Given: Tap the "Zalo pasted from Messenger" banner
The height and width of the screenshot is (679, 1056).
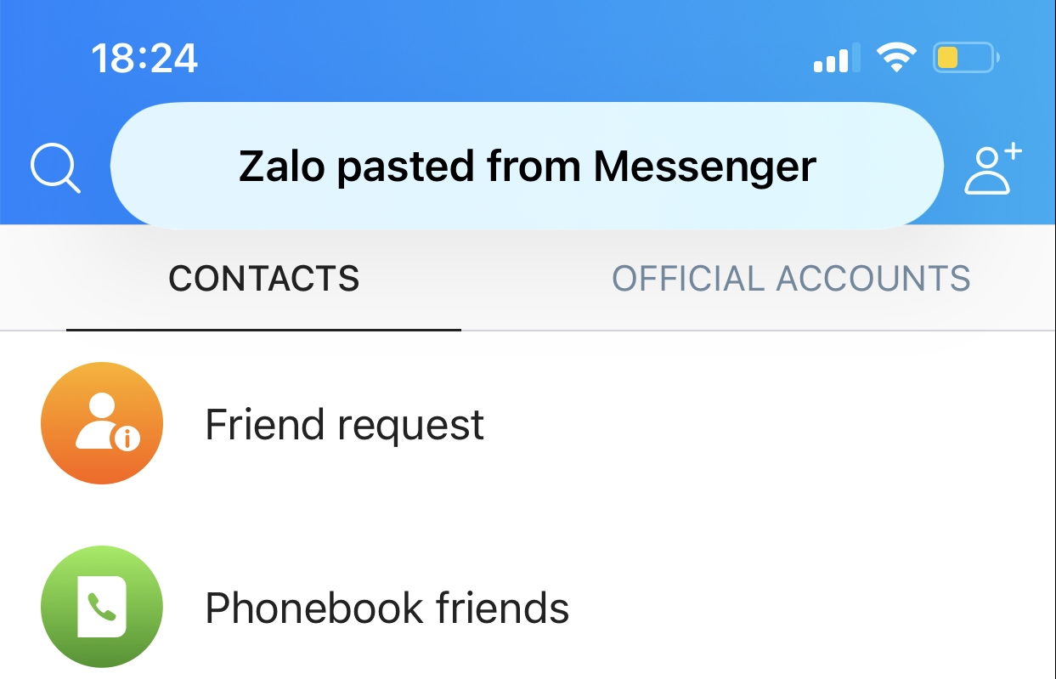Looking at the screenshot, I should [x=527, y=167].
